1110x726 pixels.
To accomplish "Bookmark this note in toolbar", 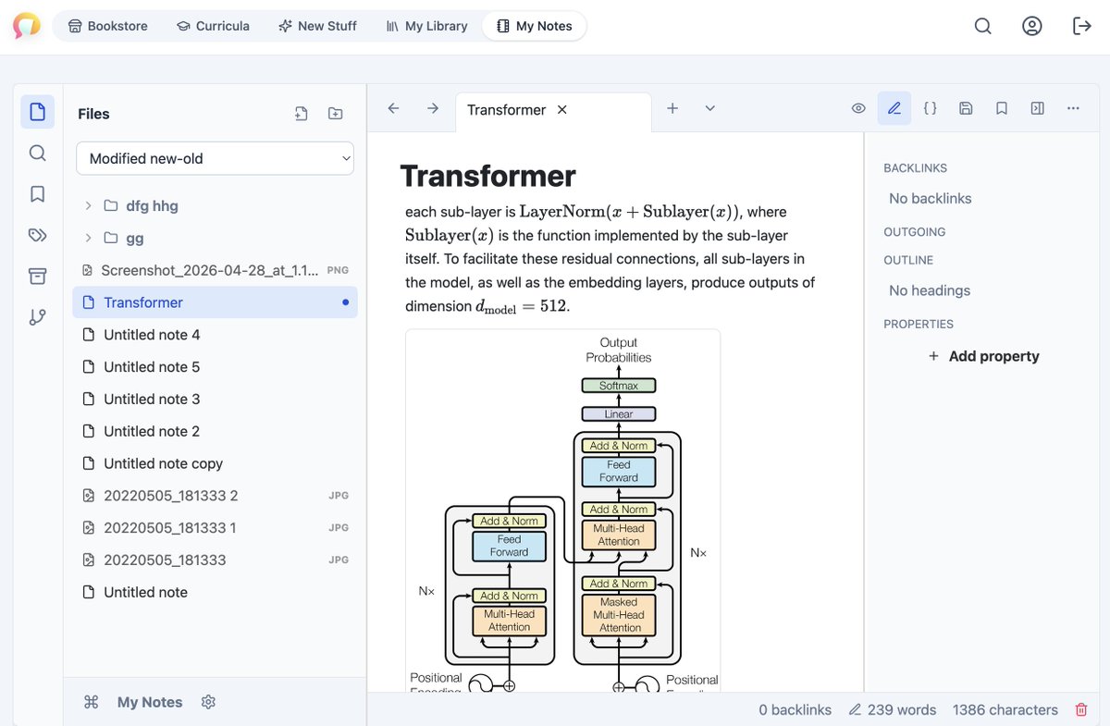I will tap(1002, 108).
